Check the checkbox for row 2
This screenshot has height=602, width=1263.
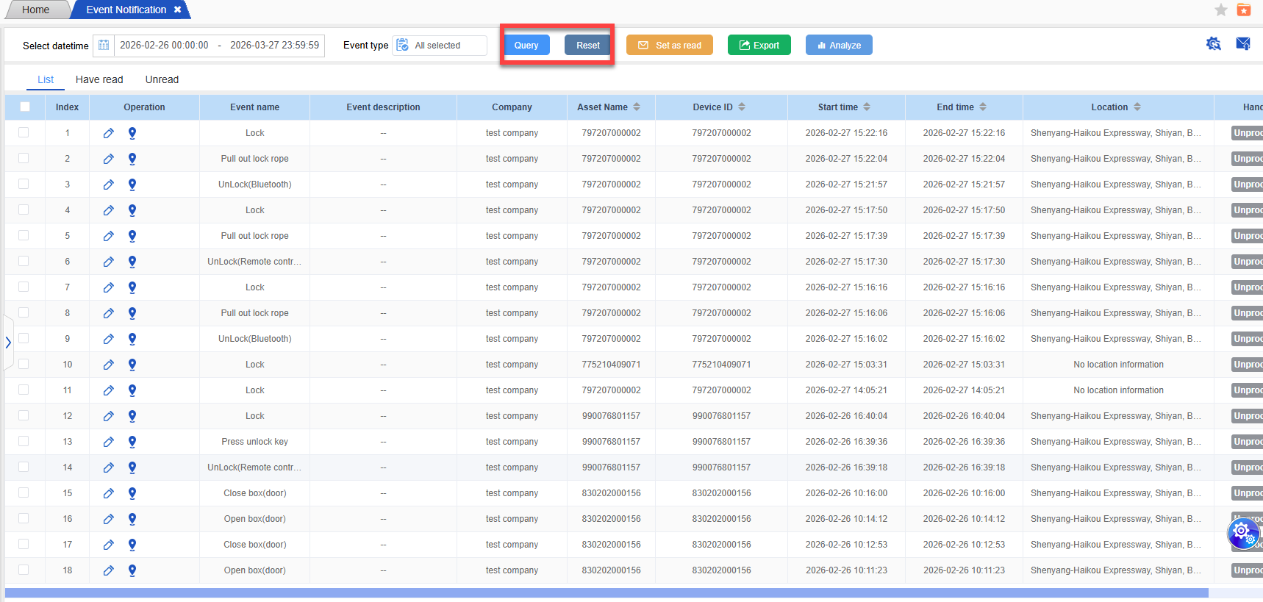click(x=24, y=158)
